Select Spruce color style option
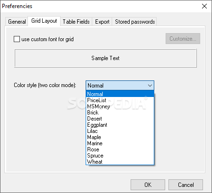 point(120,156)
